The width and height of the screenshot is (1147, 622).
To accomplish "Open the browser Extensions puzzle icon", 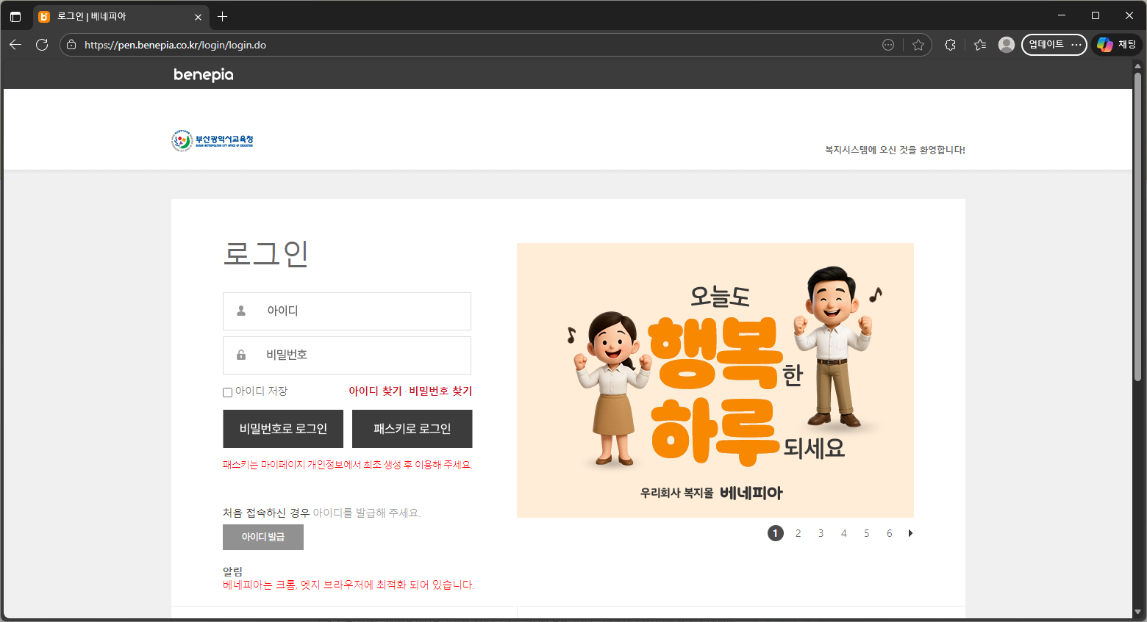I will (x=950, y=45).
